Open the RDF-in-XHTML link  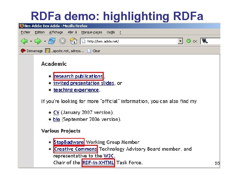(x=98, y=163)
